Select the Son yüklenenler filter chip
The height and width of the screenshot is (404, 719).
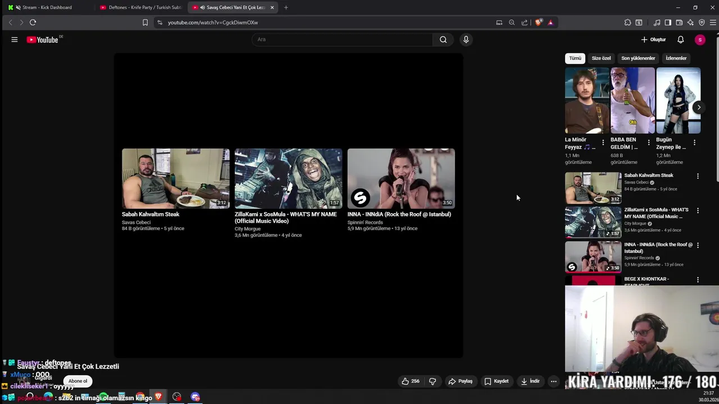pyautogui.click(x=638, y=58)
